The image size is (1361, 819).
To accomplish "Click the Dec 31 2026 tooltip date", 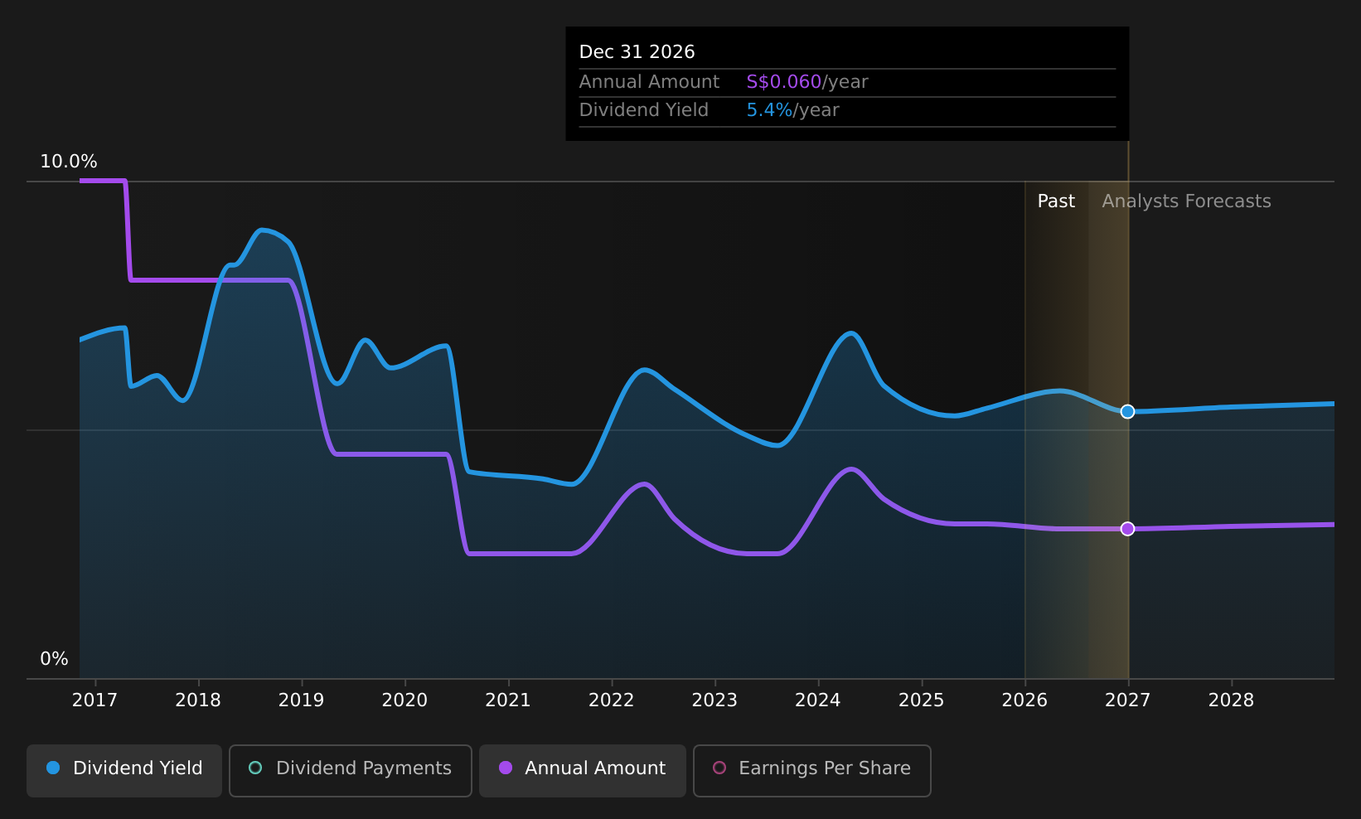I will [x=637, y=52].
